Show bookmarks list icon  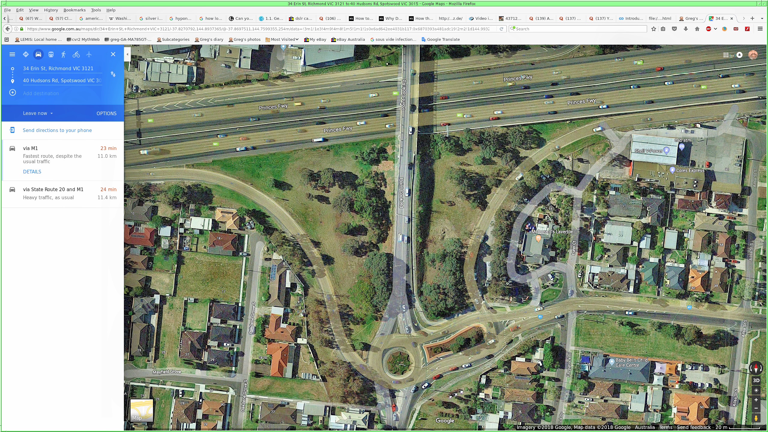663,29
